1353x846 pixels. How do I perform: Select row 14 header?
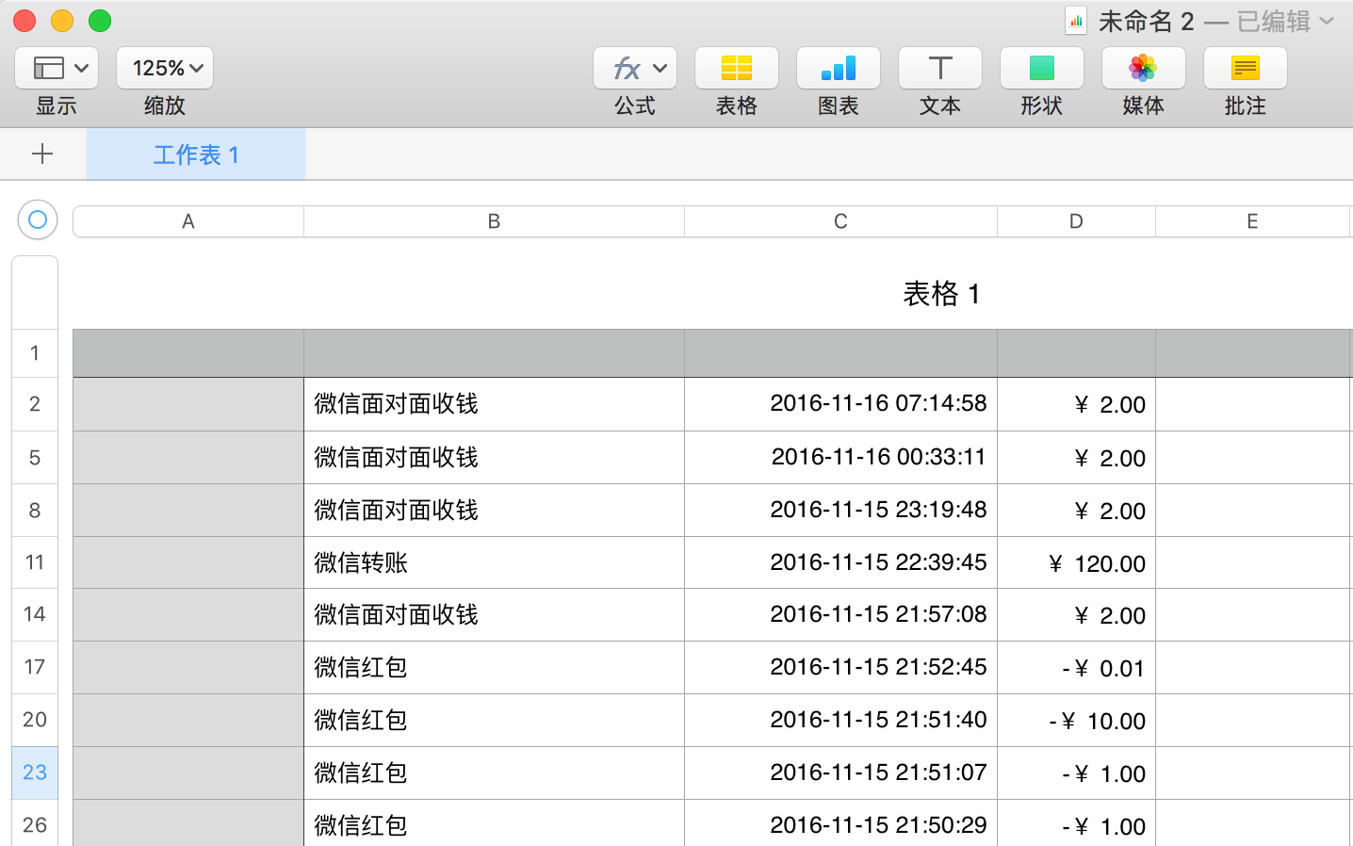(x=35, y=614)
